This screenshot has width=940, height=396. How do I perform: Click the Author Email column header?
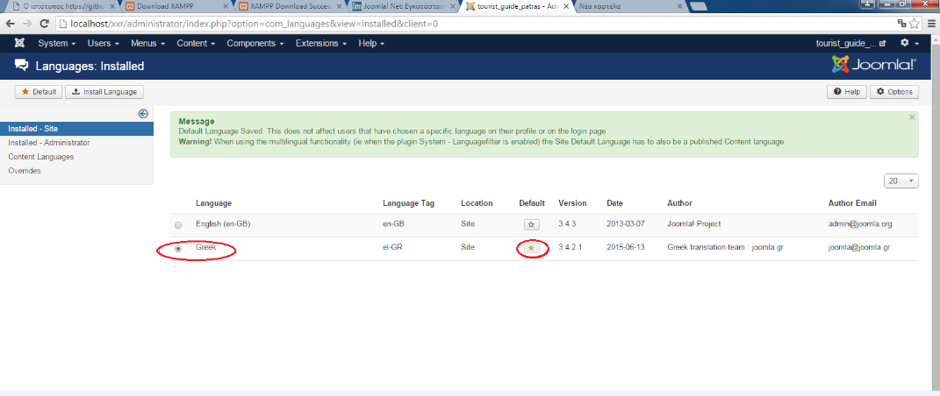click(x=852, y=203)
